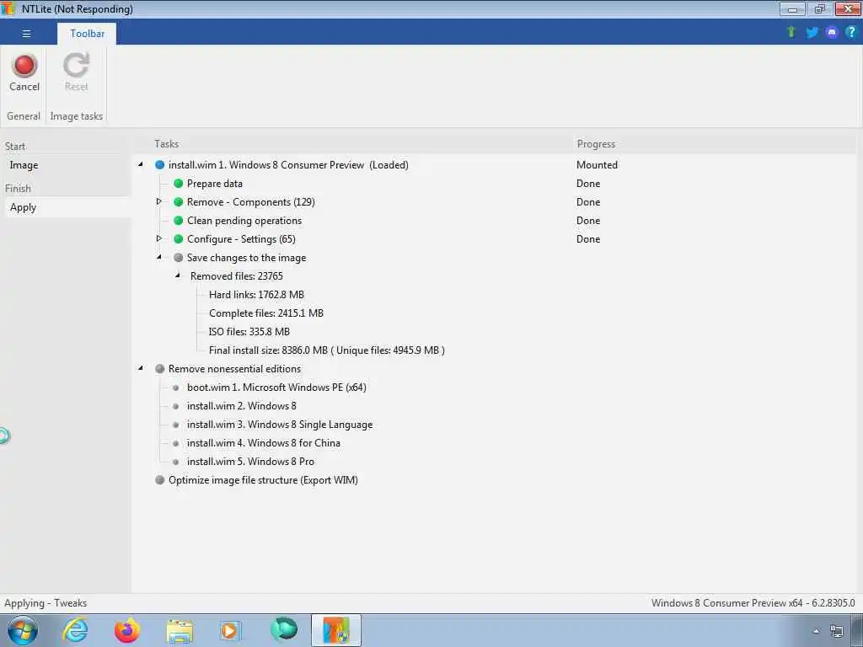
Task: Select the Toolbar ribbon tab
Action: coord(87,34)
